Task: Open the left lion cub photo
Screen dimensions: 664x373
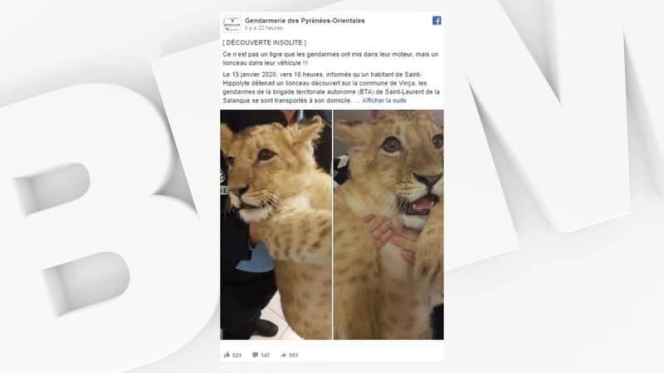Action: (x=276, y=225)
